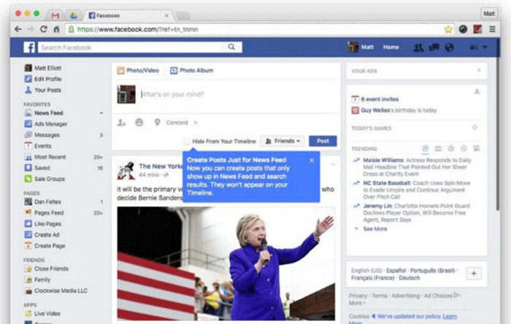
Task: Click the download icon in reminders panel
Action: tap(477, 91)
